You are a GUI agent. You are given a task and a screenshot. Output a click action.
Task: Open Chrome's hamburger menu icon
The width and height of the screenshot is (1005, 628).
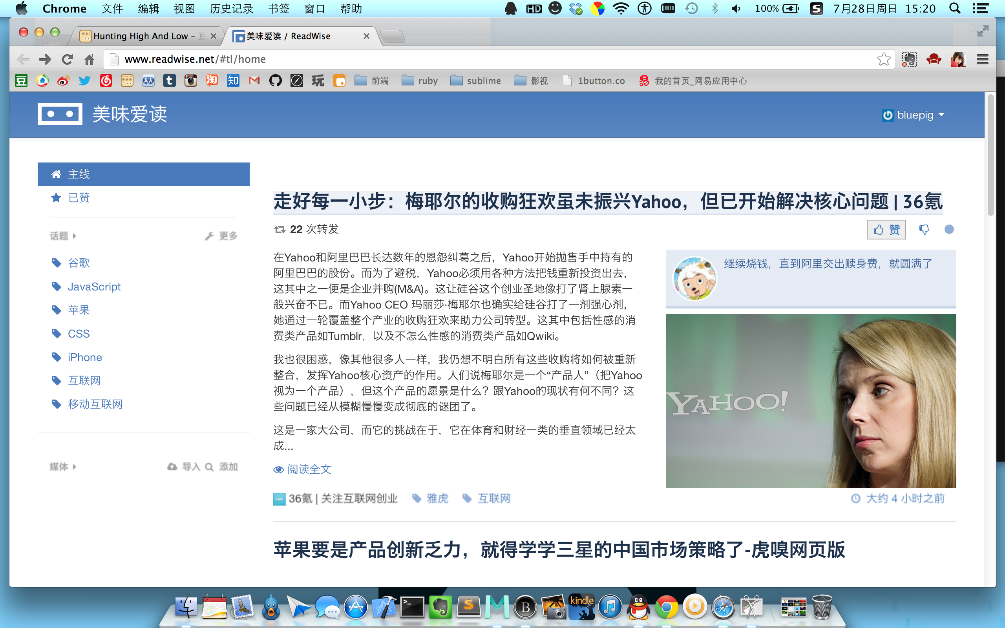(x=982, y=59)
